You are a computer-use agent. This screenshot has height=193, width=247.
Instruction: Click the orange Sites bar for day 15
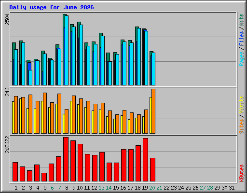(x=117, y=124)
